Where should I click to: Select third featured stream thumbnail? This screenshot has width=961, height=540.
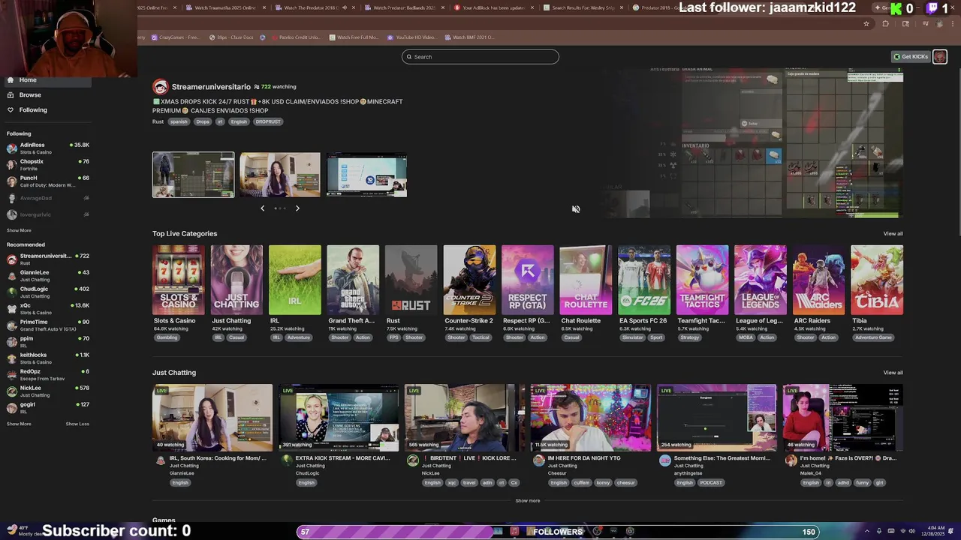coord(366,175)
